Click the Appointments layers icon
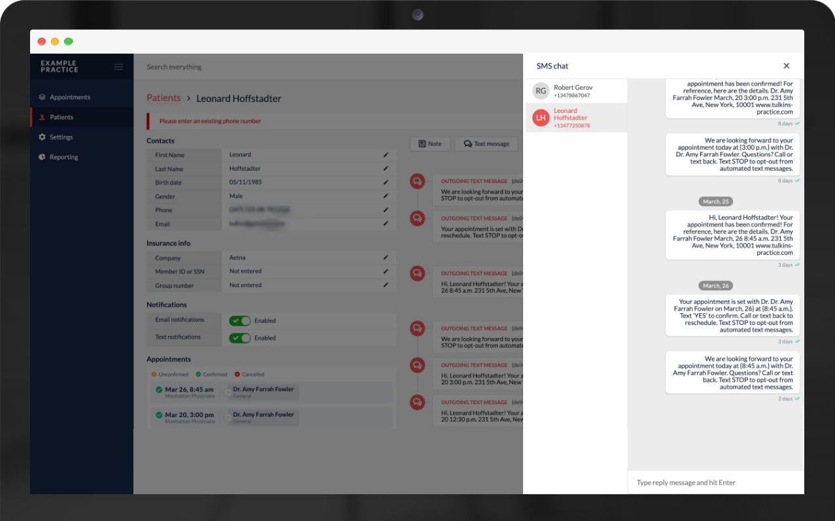Image resolution: width=835 pixels, height=521 pixels. [x=42, y=97]
